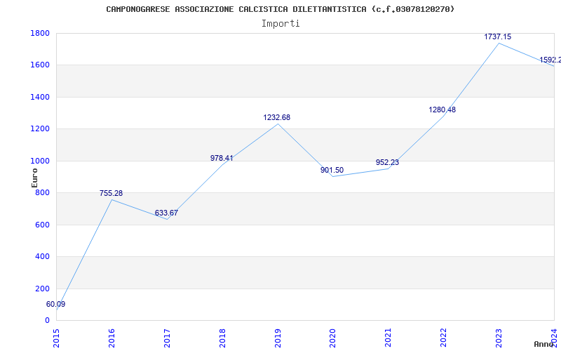Click the Importi subtitle
Image resolution: width=561 pixels, height=351 pixels.
click(x=280, y=24)
